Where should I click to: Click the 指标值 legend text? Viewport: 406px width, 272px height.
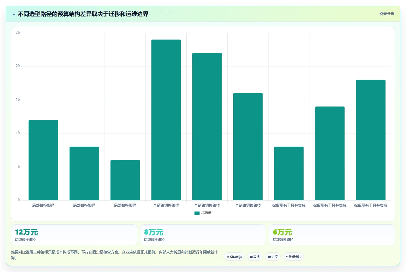tap(206, 213)
